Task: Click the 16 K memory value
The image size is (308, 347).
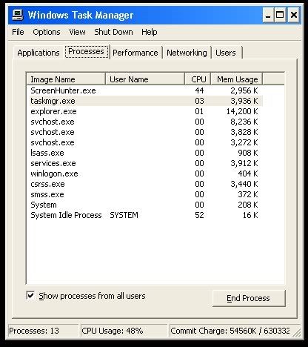Action: coord(250,215)
